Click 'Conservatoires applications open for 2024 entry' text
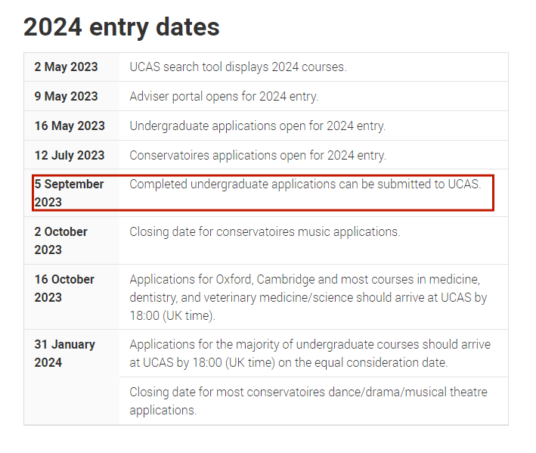 pos(258,156)
